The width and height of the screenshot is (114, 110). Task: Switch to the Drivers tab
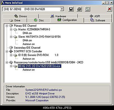pos(20,16)
